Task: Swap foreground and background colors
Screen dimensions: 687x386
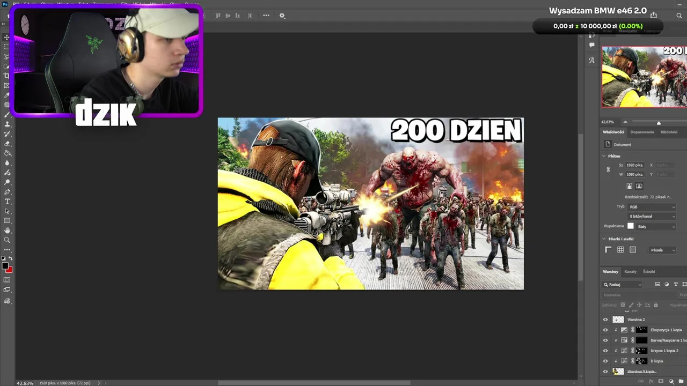Action: coord(10,258)
